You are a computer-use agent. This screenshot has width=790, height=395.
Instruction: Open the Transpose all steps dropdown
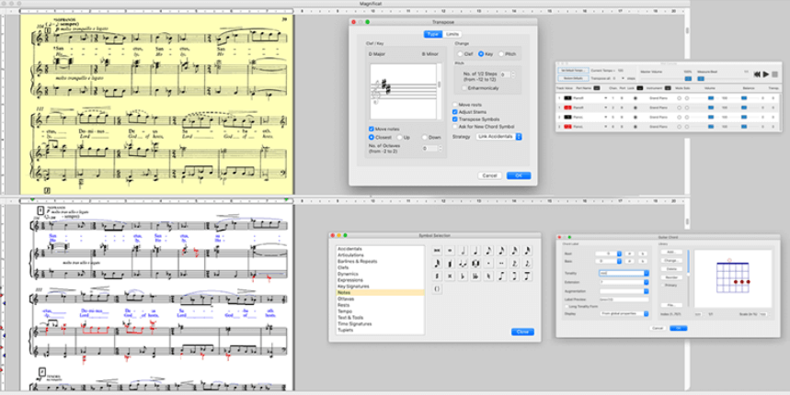coord(623,78)
